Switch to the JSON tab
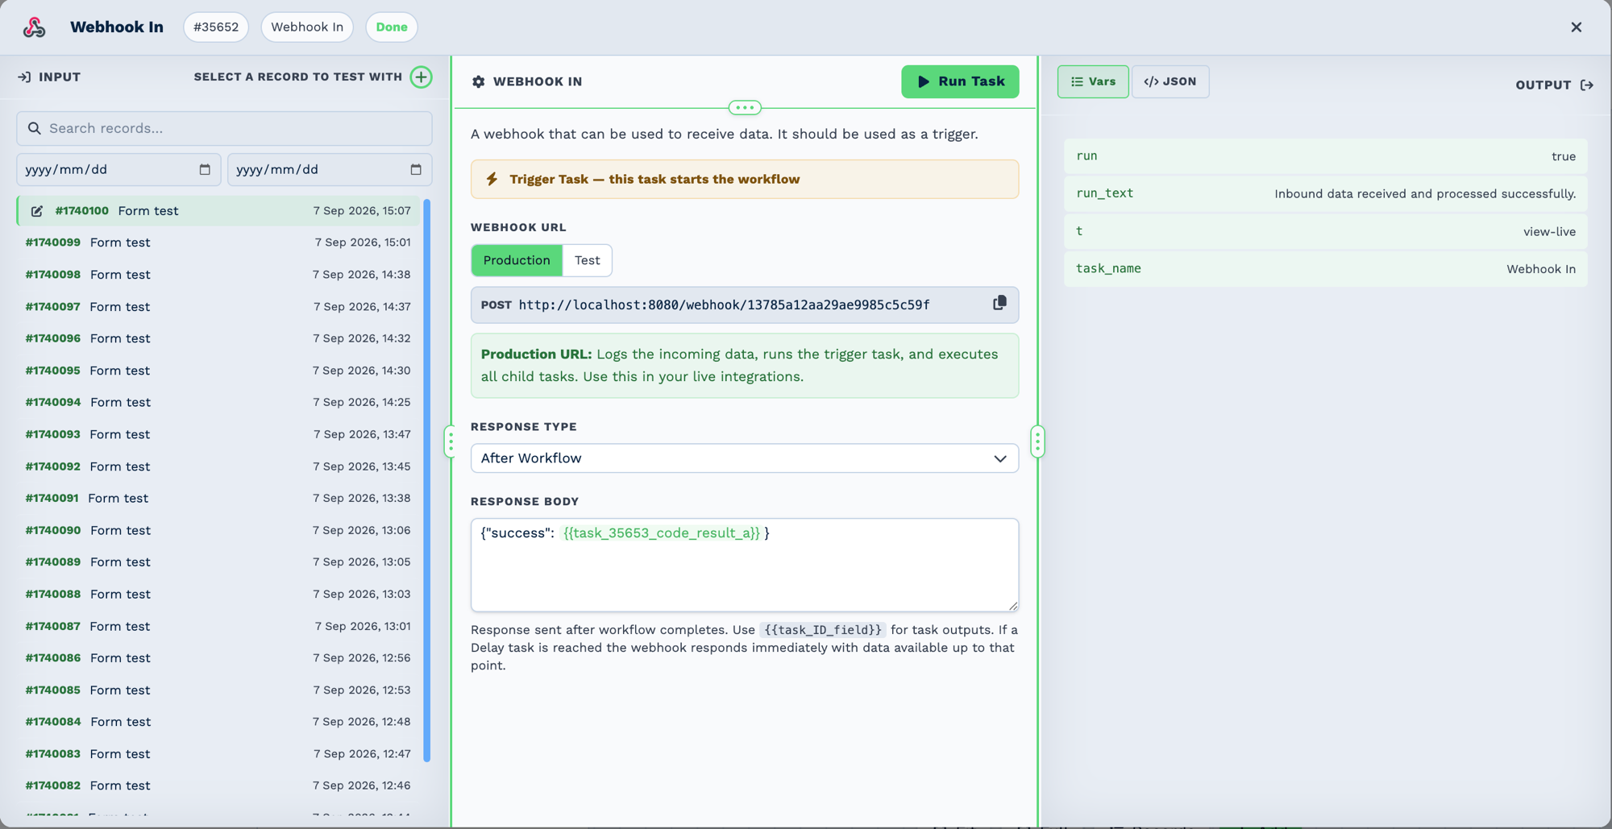1612x829 pixels. click(1170, 81)
